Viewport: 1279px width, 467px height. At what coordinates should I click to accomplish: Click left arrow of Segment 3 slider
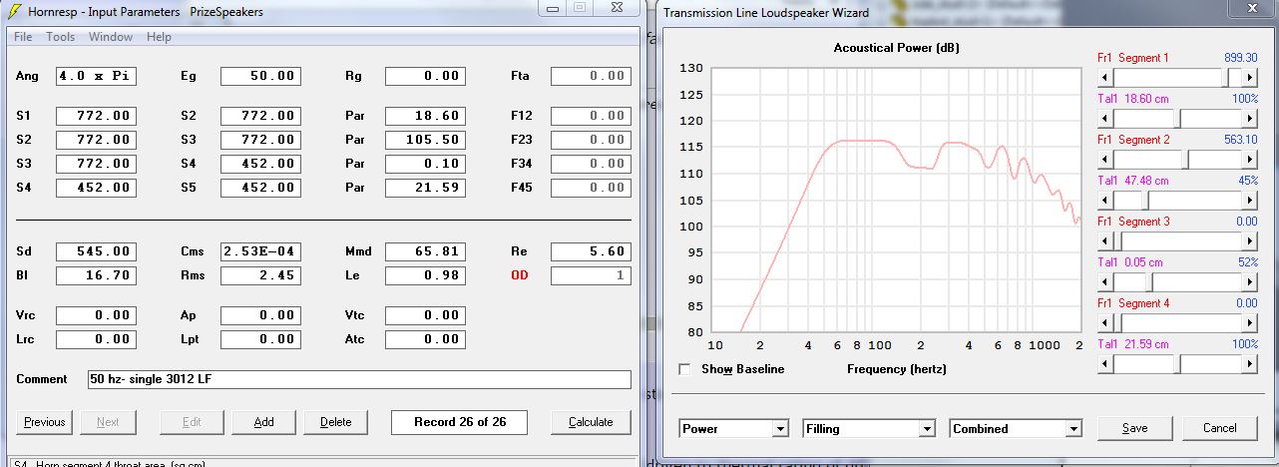coord(1104,240)
